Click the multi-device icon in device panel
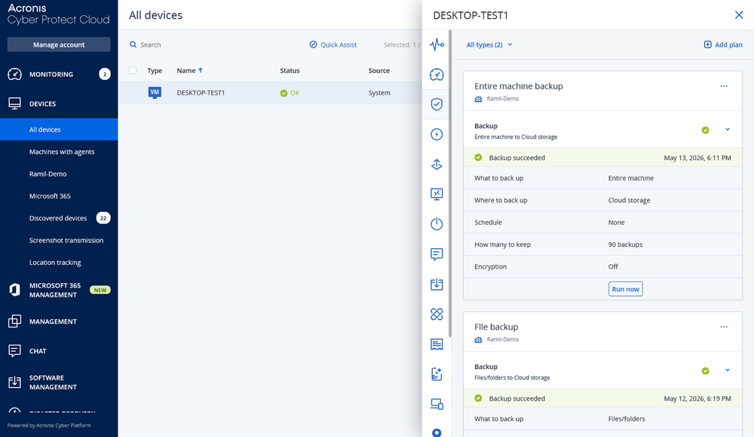The height and width of the screenshot is (437, 754). (437, 404)
